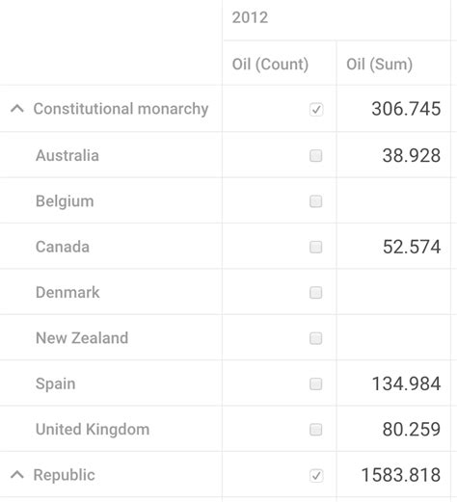Click the Spain Oil Sum value 134.984

[406, 383]
